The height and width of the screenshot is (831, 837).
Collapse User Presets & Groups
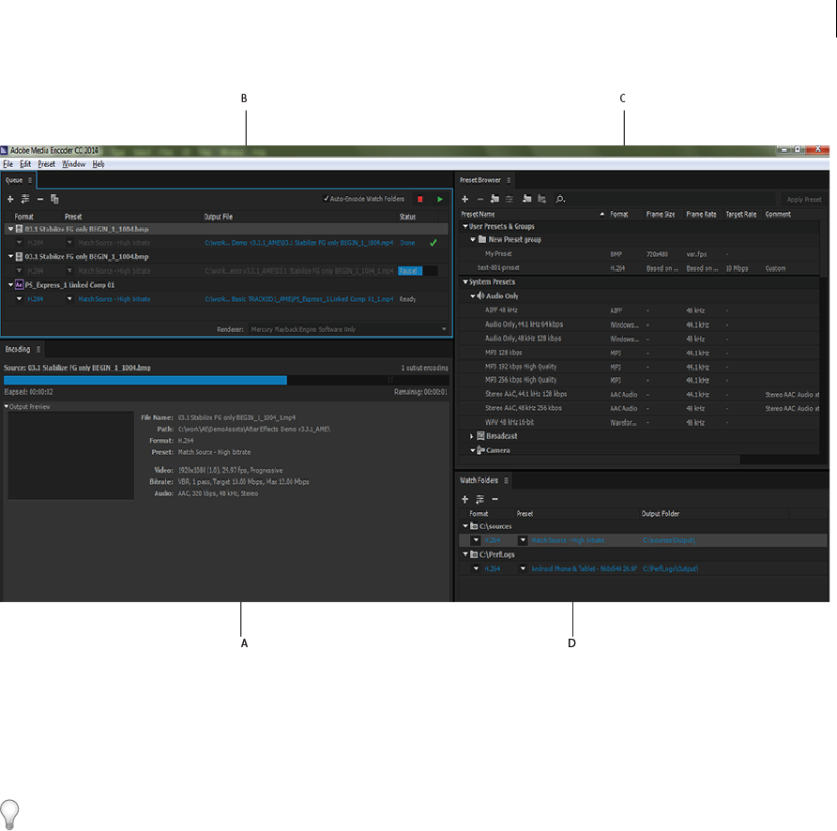tap(464, 226)
